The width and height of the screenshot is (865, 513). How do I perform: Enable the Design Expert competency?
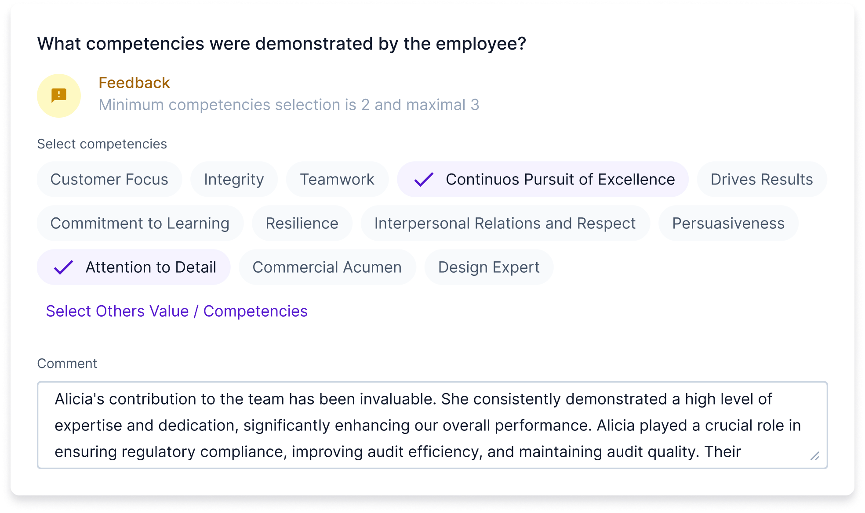(x=489, y=267)
